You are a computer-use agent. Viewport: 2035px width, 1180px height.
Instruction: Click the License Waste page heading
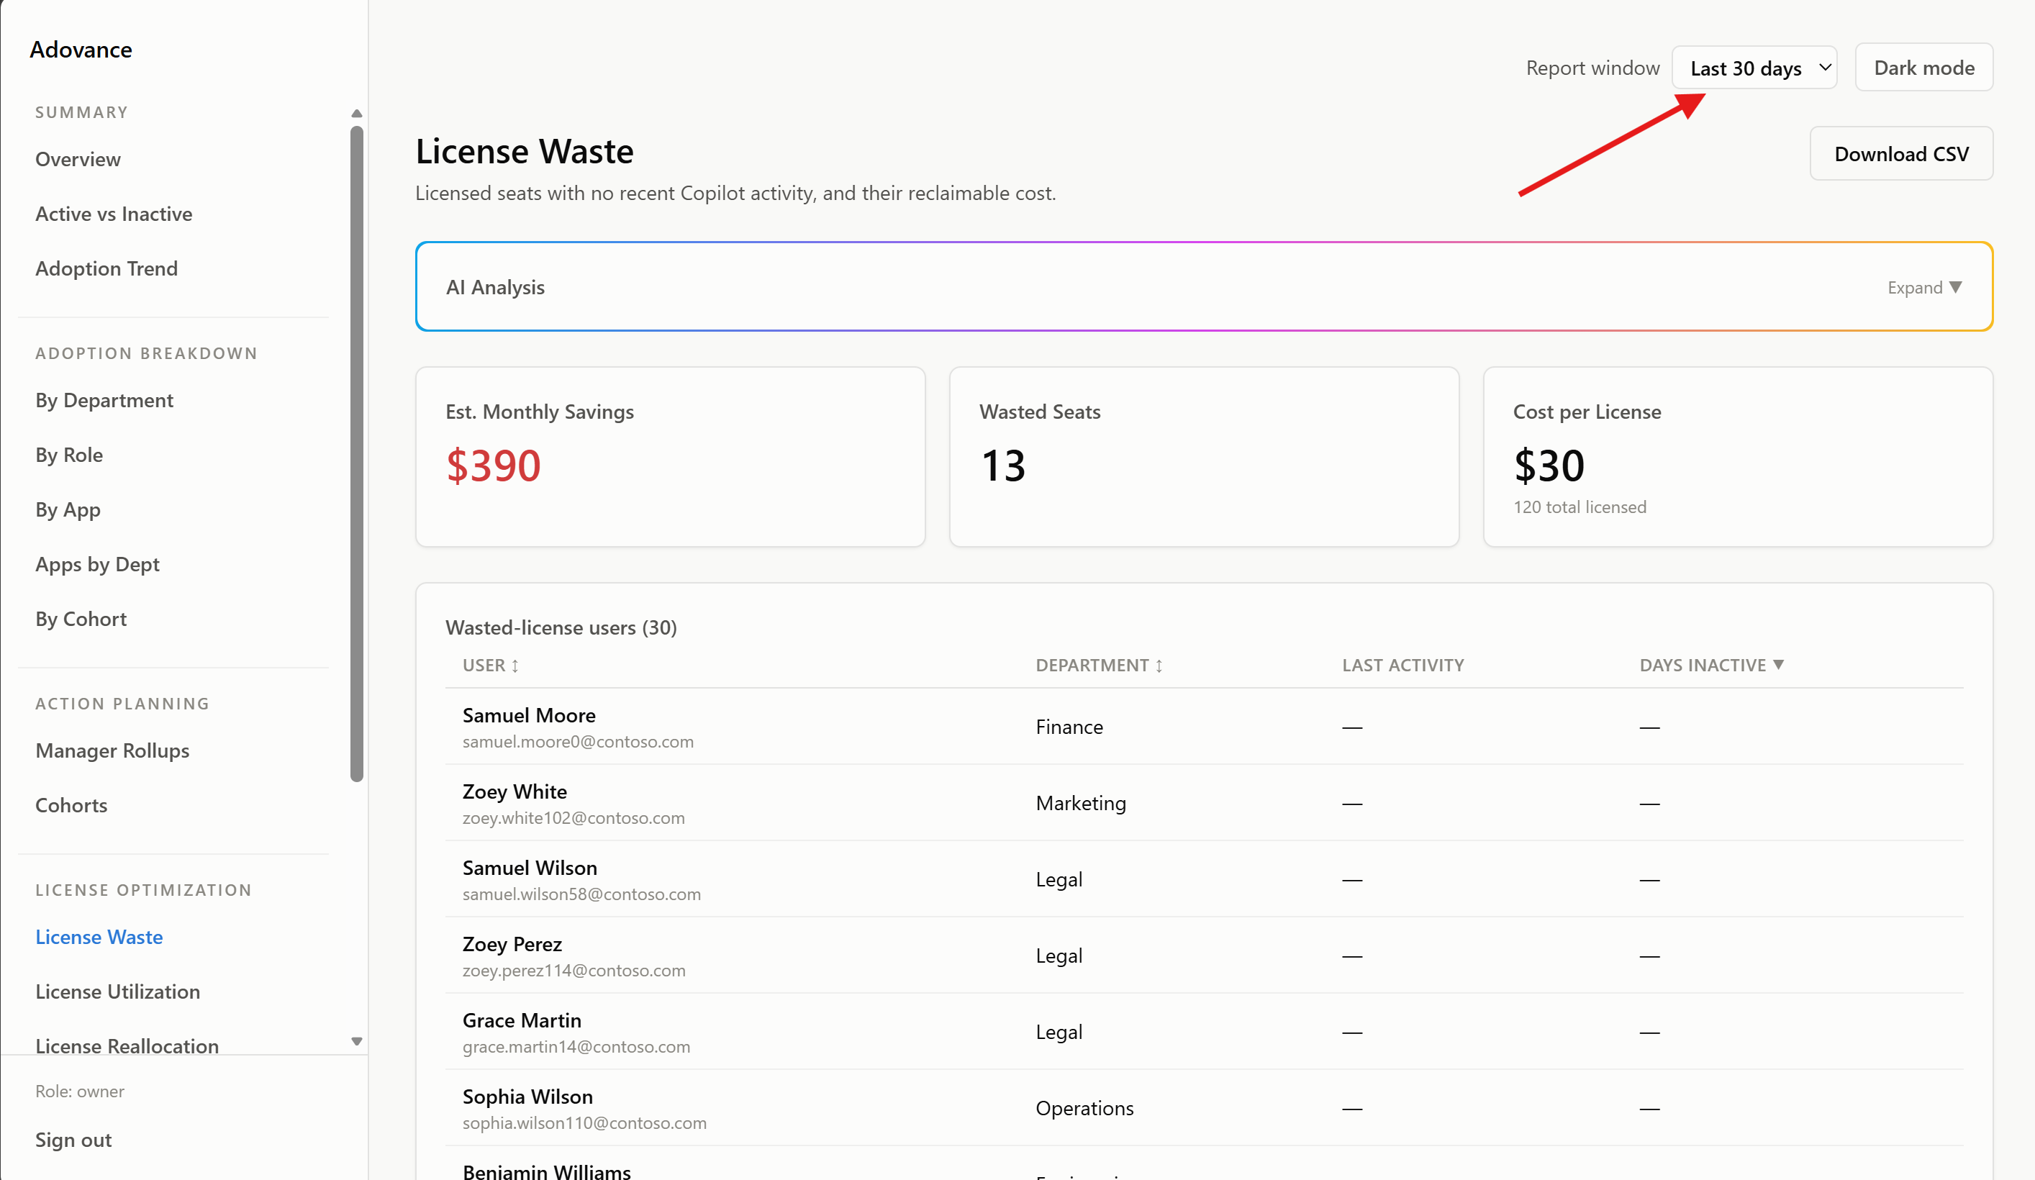[x=525, y=151]
